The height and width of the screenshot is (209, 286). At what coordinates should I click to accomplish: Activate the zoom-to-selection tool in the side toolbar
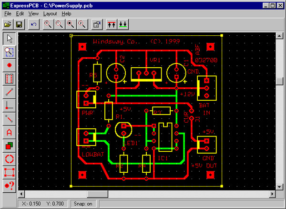pos(9,52)
